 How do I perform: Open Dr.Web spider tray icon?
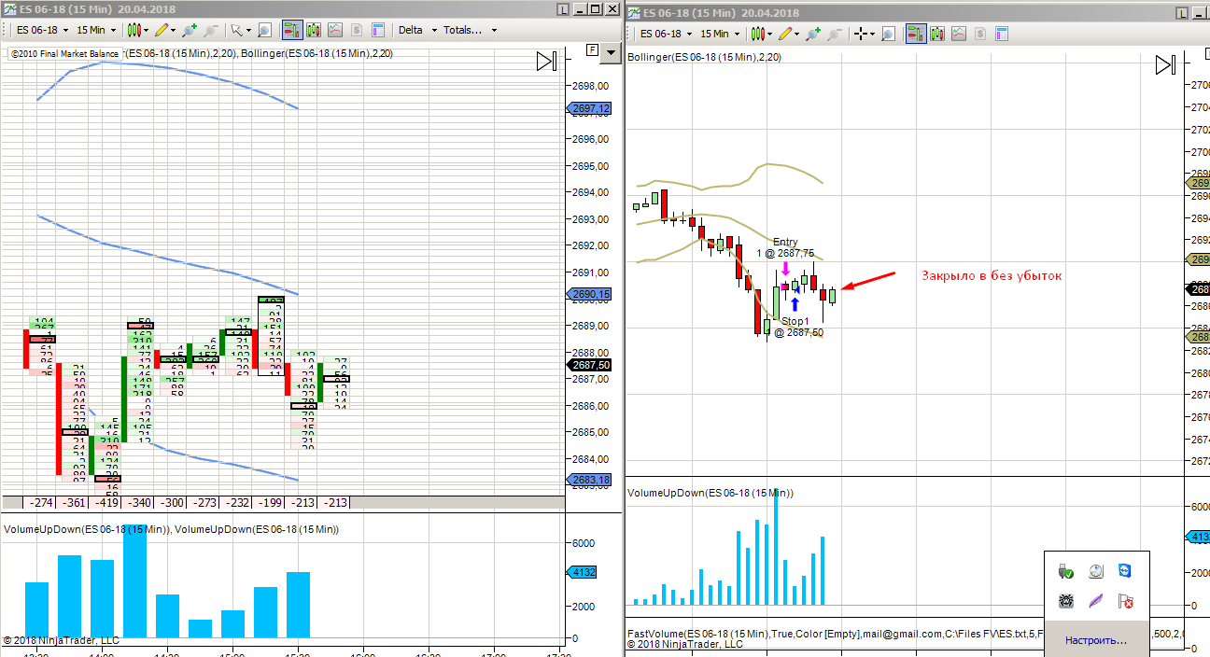[x=1066, y=601]
